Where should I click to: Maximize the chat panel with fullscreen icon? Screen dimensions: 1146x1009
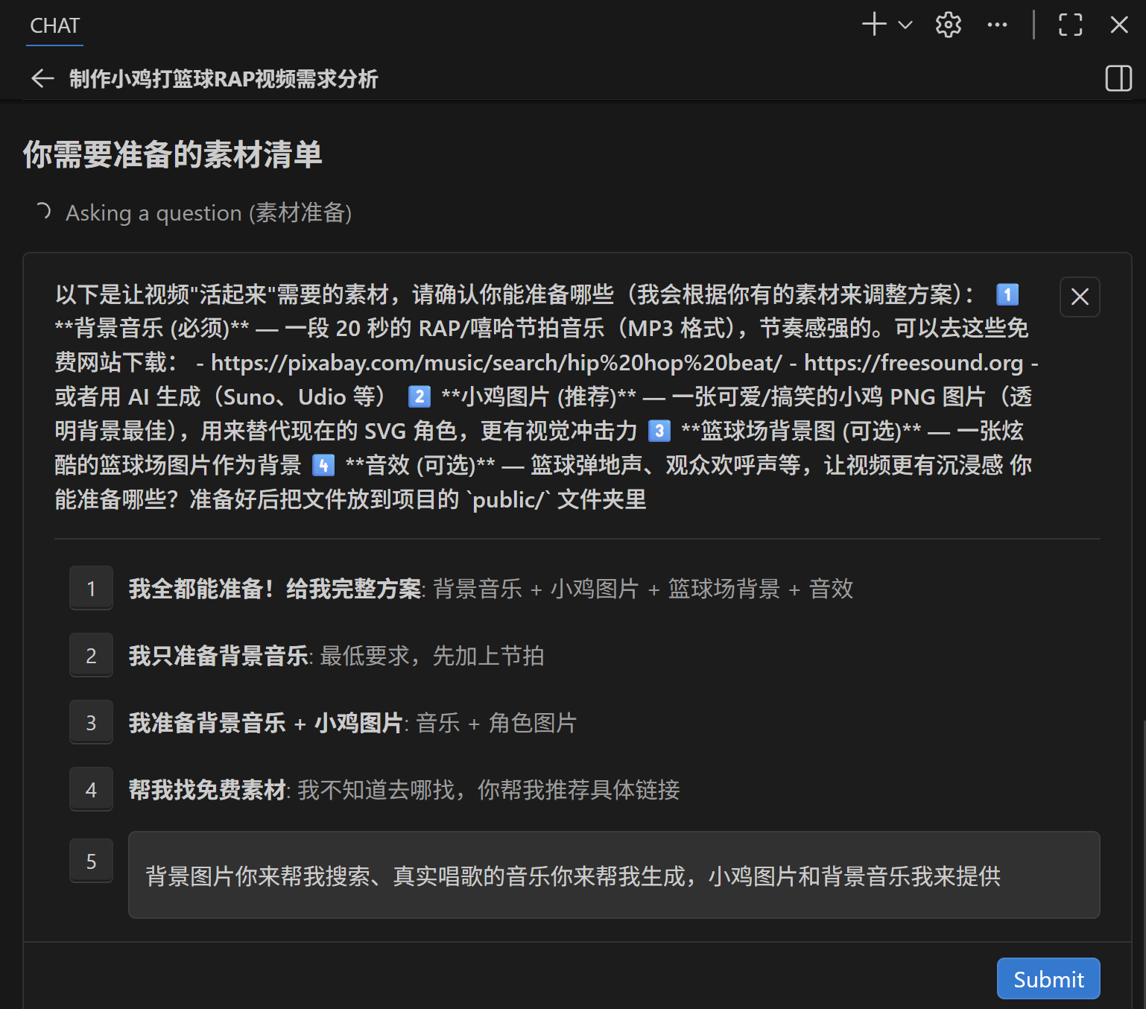pos(1070,25)
